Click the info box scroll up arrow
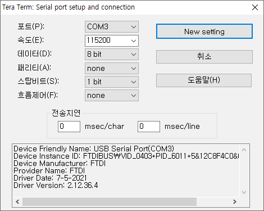Image resolution: width=264 pixels, height=211 pixels. pyautogui.click(x=244, y=150)
